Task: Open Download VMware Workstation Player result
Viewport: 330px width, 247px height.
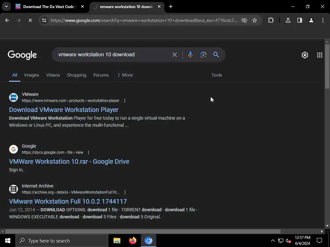Action: coord(64,110)
